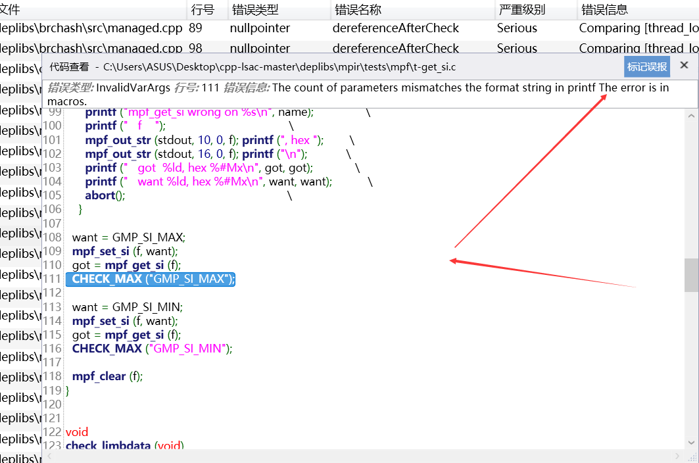Screen dimensions: 699x463
Task: Click line 116 CHECK_MAX GMP_SI_MIN call
Action: pyautogui.click(x=148, y=348)
